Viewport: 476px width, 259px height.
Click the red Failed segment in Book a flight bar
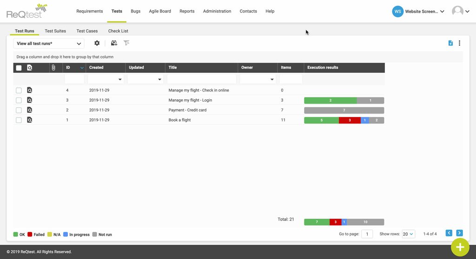point(350,120)
